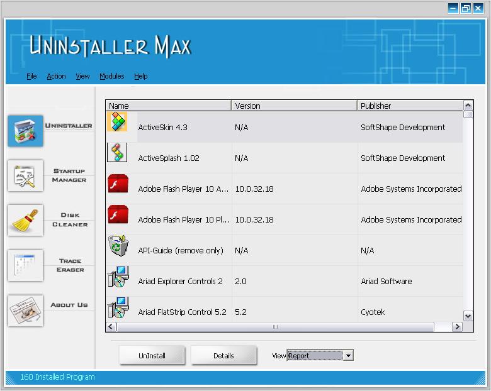Click version 10.0.32.18 in Flash Pl... row
The height and width of the screenshot is (391, 491).
pos(254,219)
